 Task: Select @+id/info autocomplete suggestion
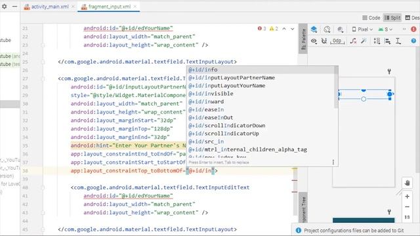[x=261, y=70]
